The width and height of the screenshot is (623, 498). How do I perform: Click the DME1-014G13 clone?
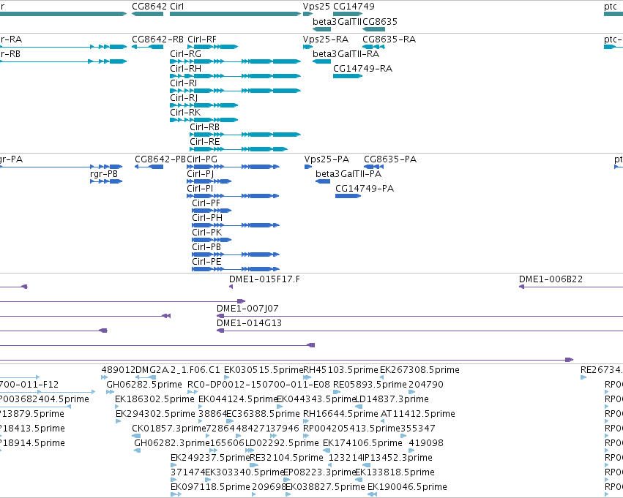tap(419, 331)
